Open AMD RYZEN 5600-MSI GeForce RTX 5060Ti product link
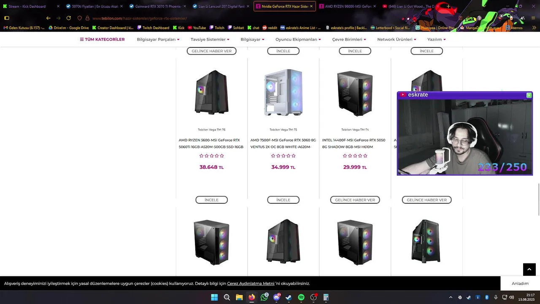The height and width of the screenshot is (304, 540). [211, 144]
